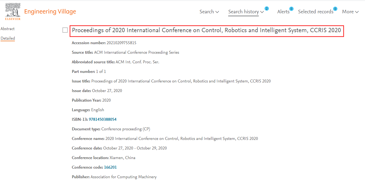Switch to the Detailed view tab
The image size is (365, 183).
(x=8, y=38)
